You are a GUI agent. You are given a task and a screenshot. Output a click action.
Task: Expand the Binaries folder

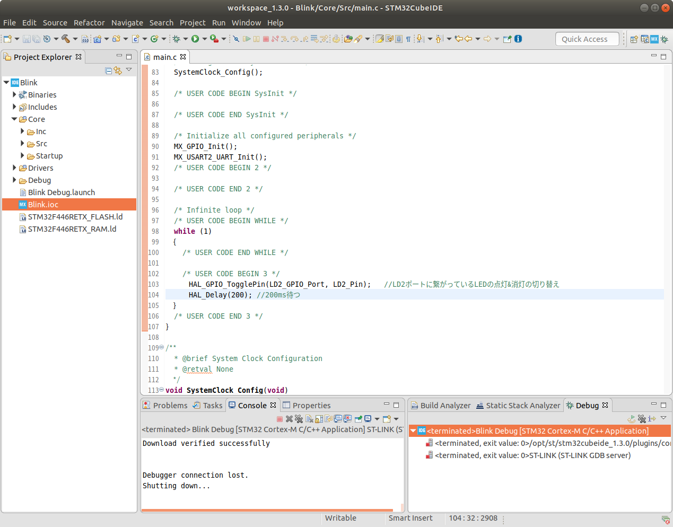(x=14, y=95)
